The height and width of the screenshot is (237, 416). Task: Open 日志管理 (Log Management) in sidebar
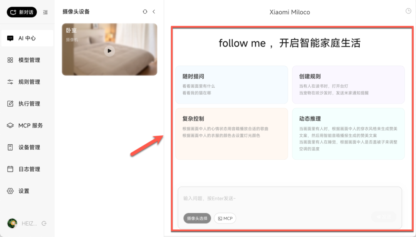27,169
